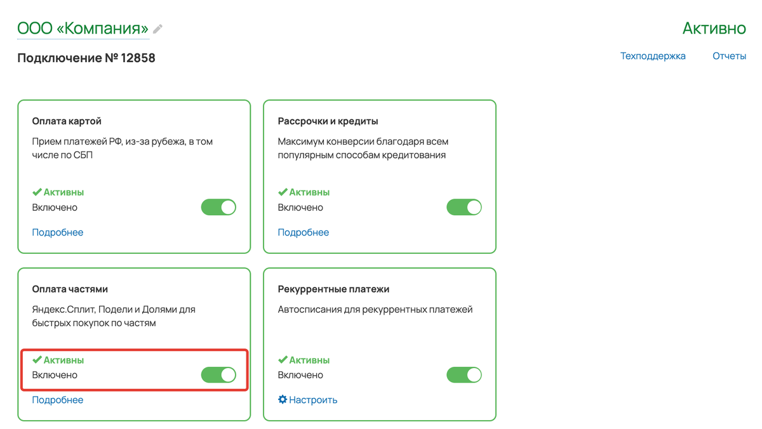Switch off Рекуррентные платежи toggle

[464, 375]
